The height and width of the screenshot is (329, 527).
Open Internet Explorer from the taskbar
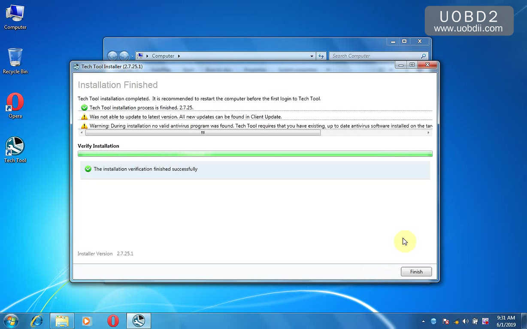37,320
